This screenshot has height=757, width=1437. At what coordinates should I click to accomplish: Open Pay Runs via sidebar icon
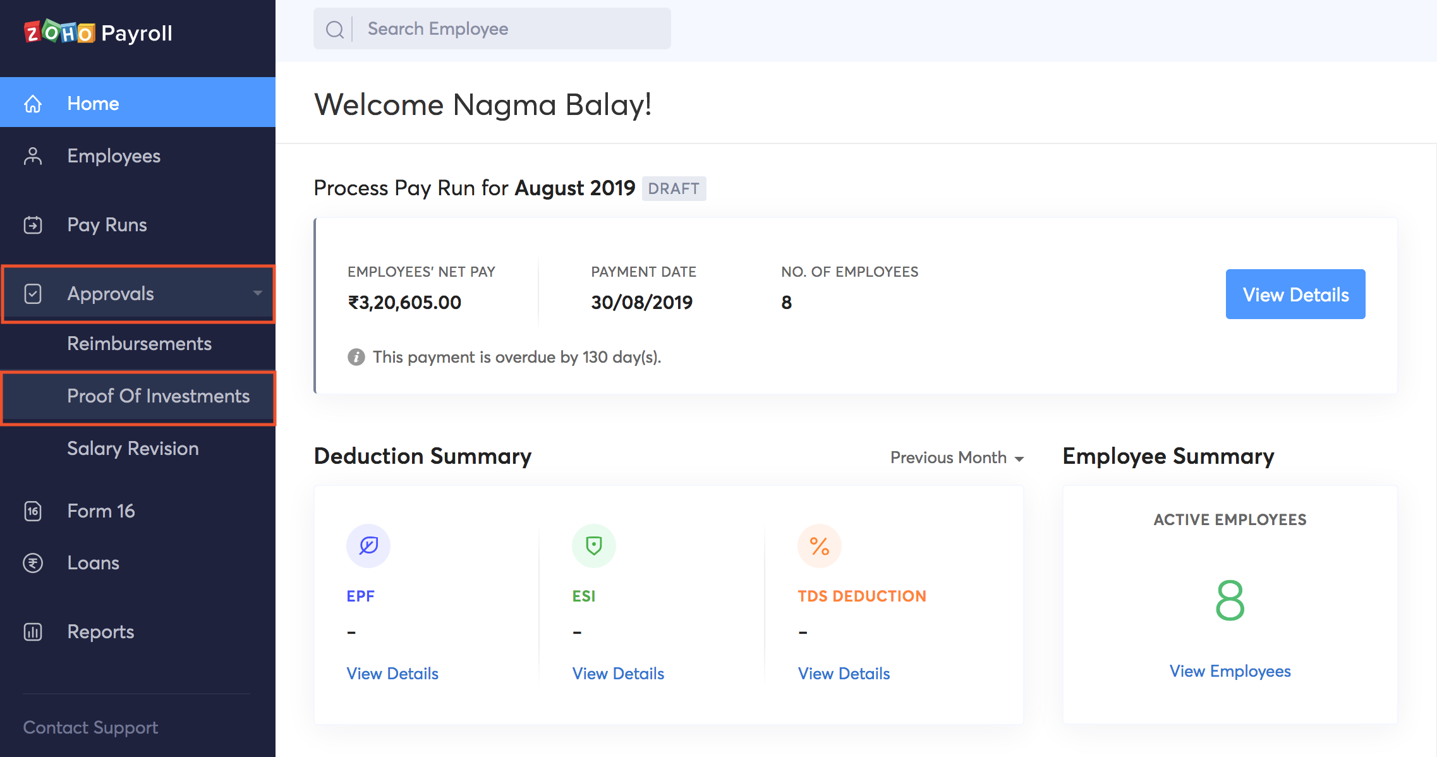click(32, 225)
